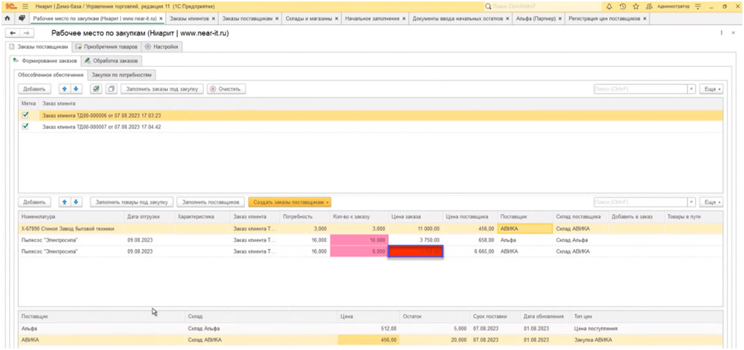Uncheck all marks in client orders list
The width and height of the screenshot is (744, 350).
pyautogui.click(x=110, y=89)
